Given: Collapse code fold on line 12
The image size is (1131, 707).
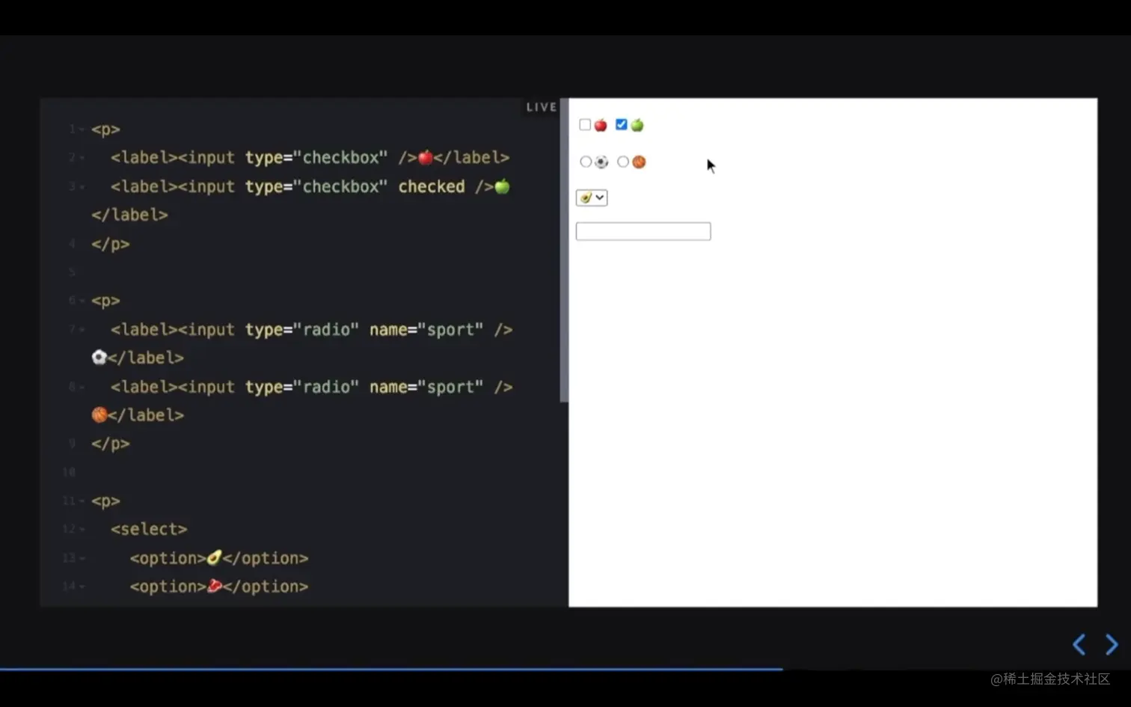Looking at the screenshot, I should click(82, 530).
